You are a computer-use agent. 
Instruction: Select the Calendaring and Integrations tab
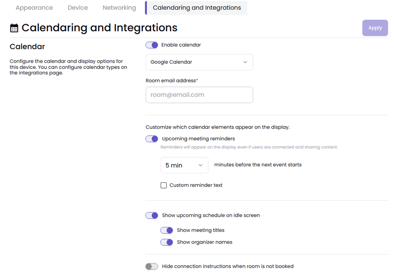tap(196, 8)
